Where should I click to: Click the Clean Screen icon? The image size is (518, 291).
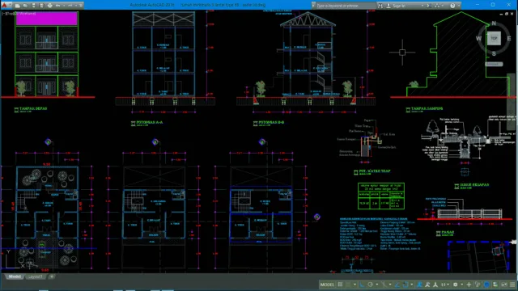503,285
